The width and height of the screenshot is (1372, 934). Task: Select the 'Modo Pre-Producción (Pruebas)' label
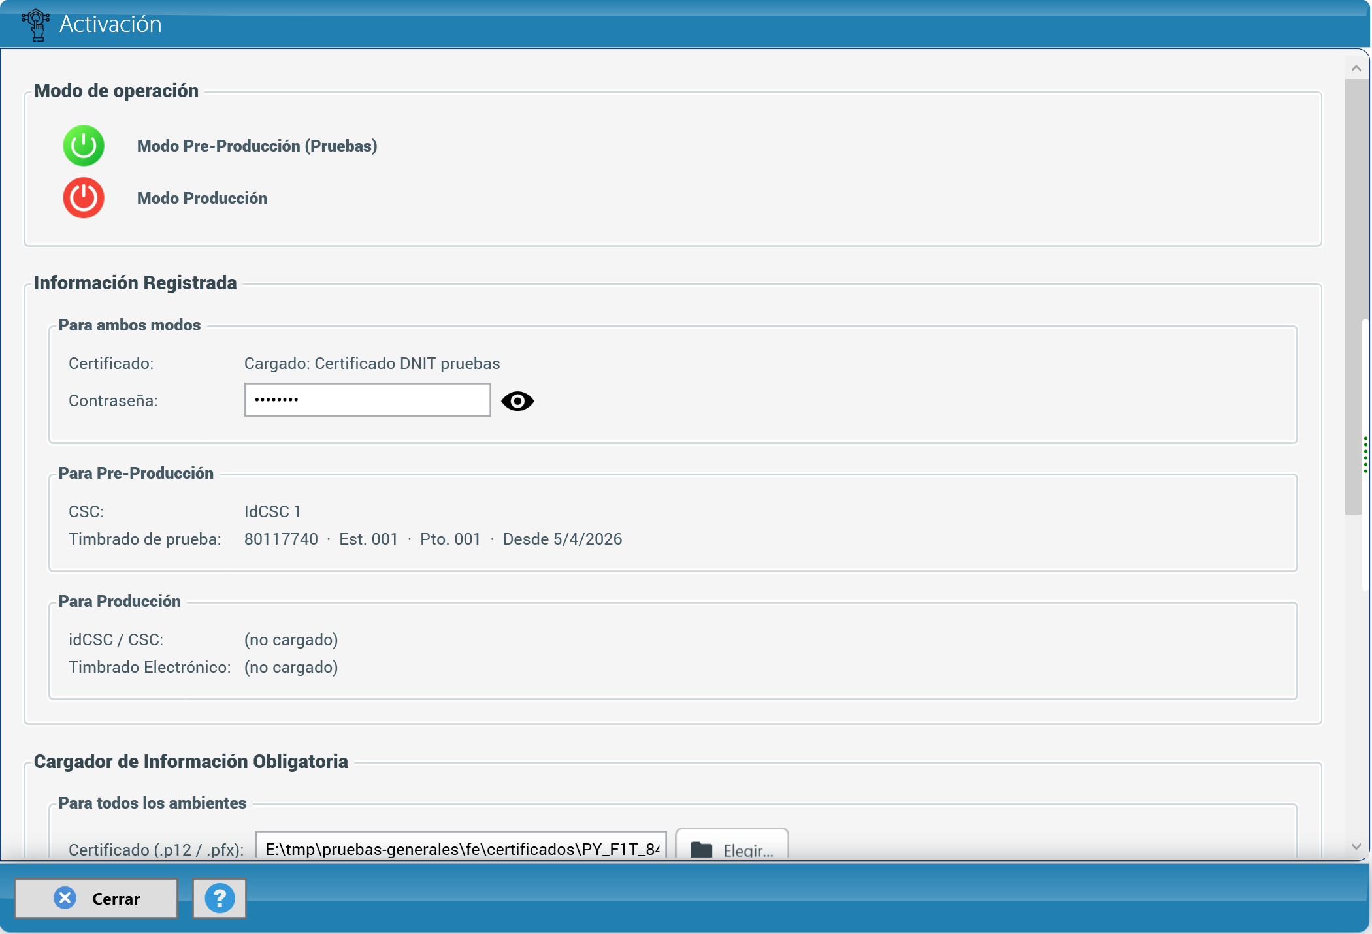257,146
